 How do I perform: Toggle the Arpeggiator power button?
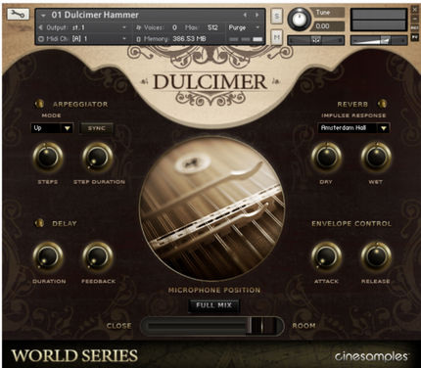[x=39, y=104]
